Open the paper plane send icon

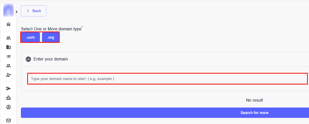[x=9, y=88]
